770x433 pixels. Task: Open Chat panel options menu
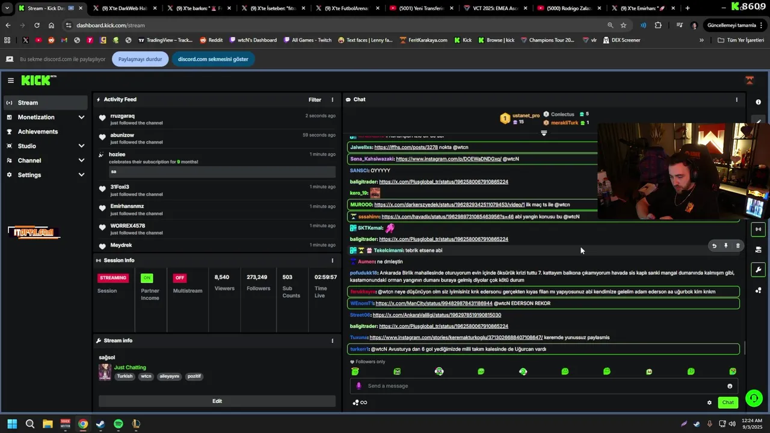tap(736, 100)
